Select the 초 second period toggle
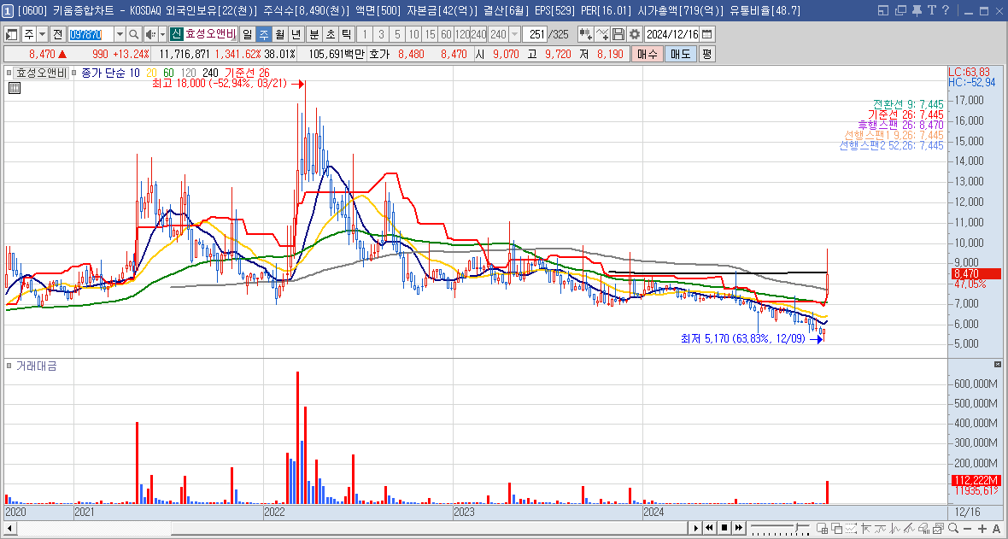Viewport: 1008px width, 539px height. click(x=330, y=34)
